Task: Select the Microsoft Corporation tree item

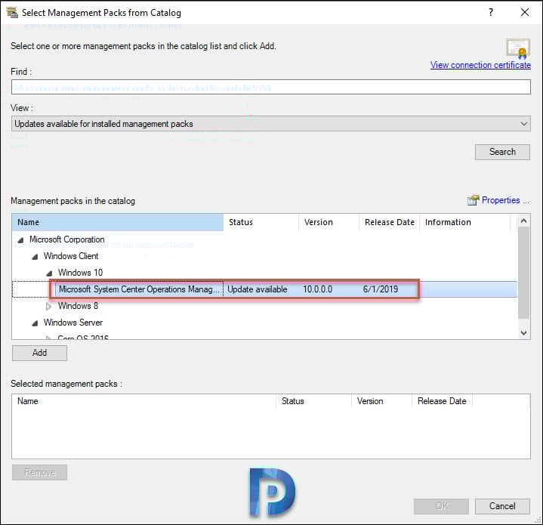Action: click(x=66, y=239)
